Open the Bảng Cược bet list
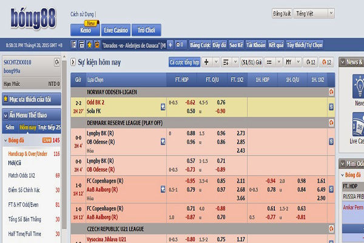Viewport: 364px width, 243px height. click(x=200, y=45)
